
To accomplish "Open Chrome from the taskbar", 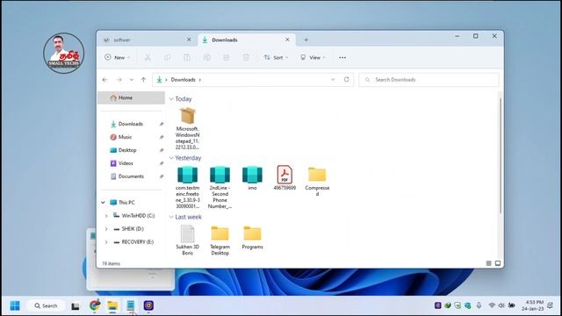I will [95, 305].
